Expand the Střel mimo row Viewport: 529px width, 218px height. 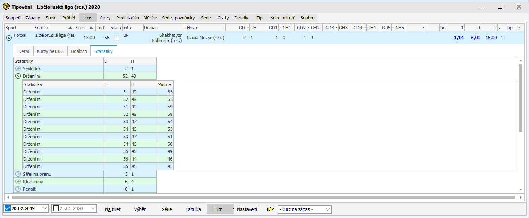click(x=18, y=182)
